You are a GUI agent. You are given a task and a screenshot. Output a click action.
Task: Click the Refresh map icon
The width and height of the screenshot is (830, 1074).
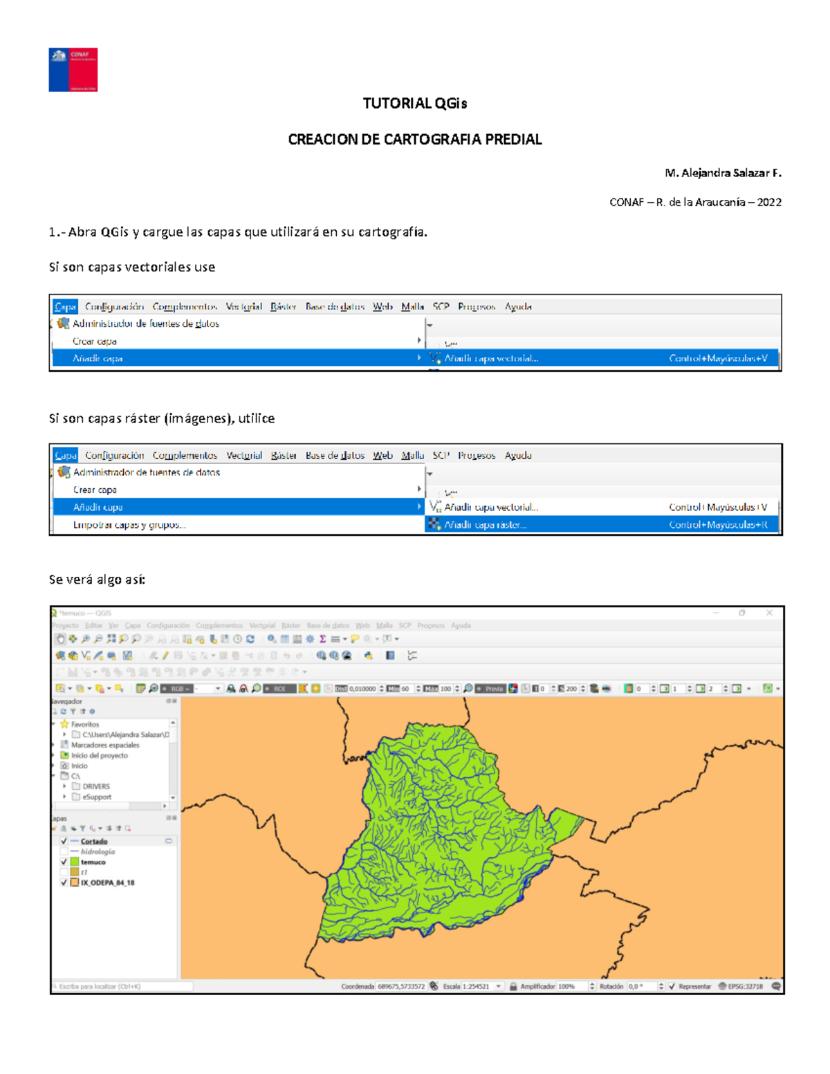tap(250, 638)
